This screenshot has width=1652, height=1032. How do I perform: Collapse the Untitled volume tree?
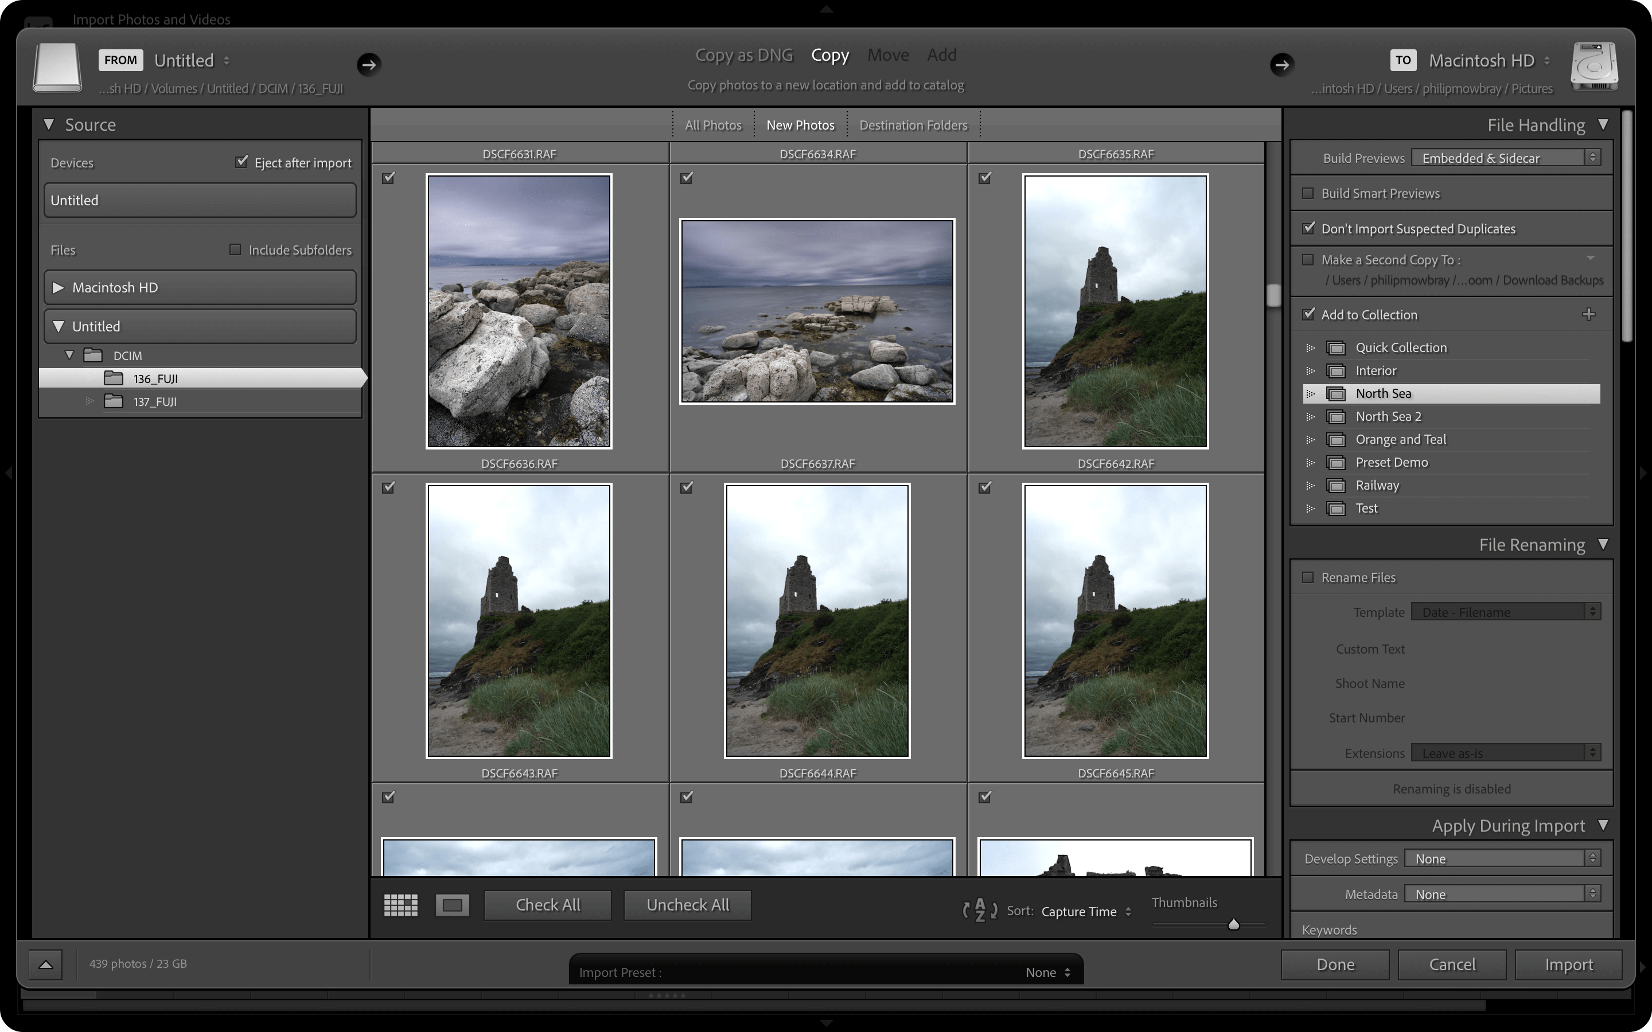tap(58, 326)
